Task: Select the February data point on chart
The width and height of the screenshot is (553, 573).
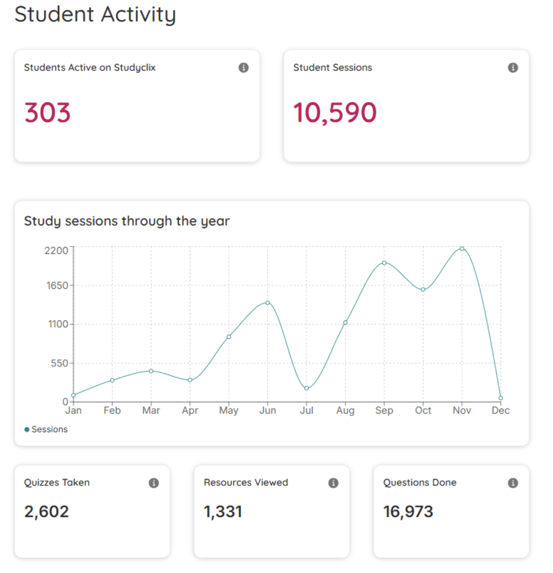Action: (x=112, y=380)
